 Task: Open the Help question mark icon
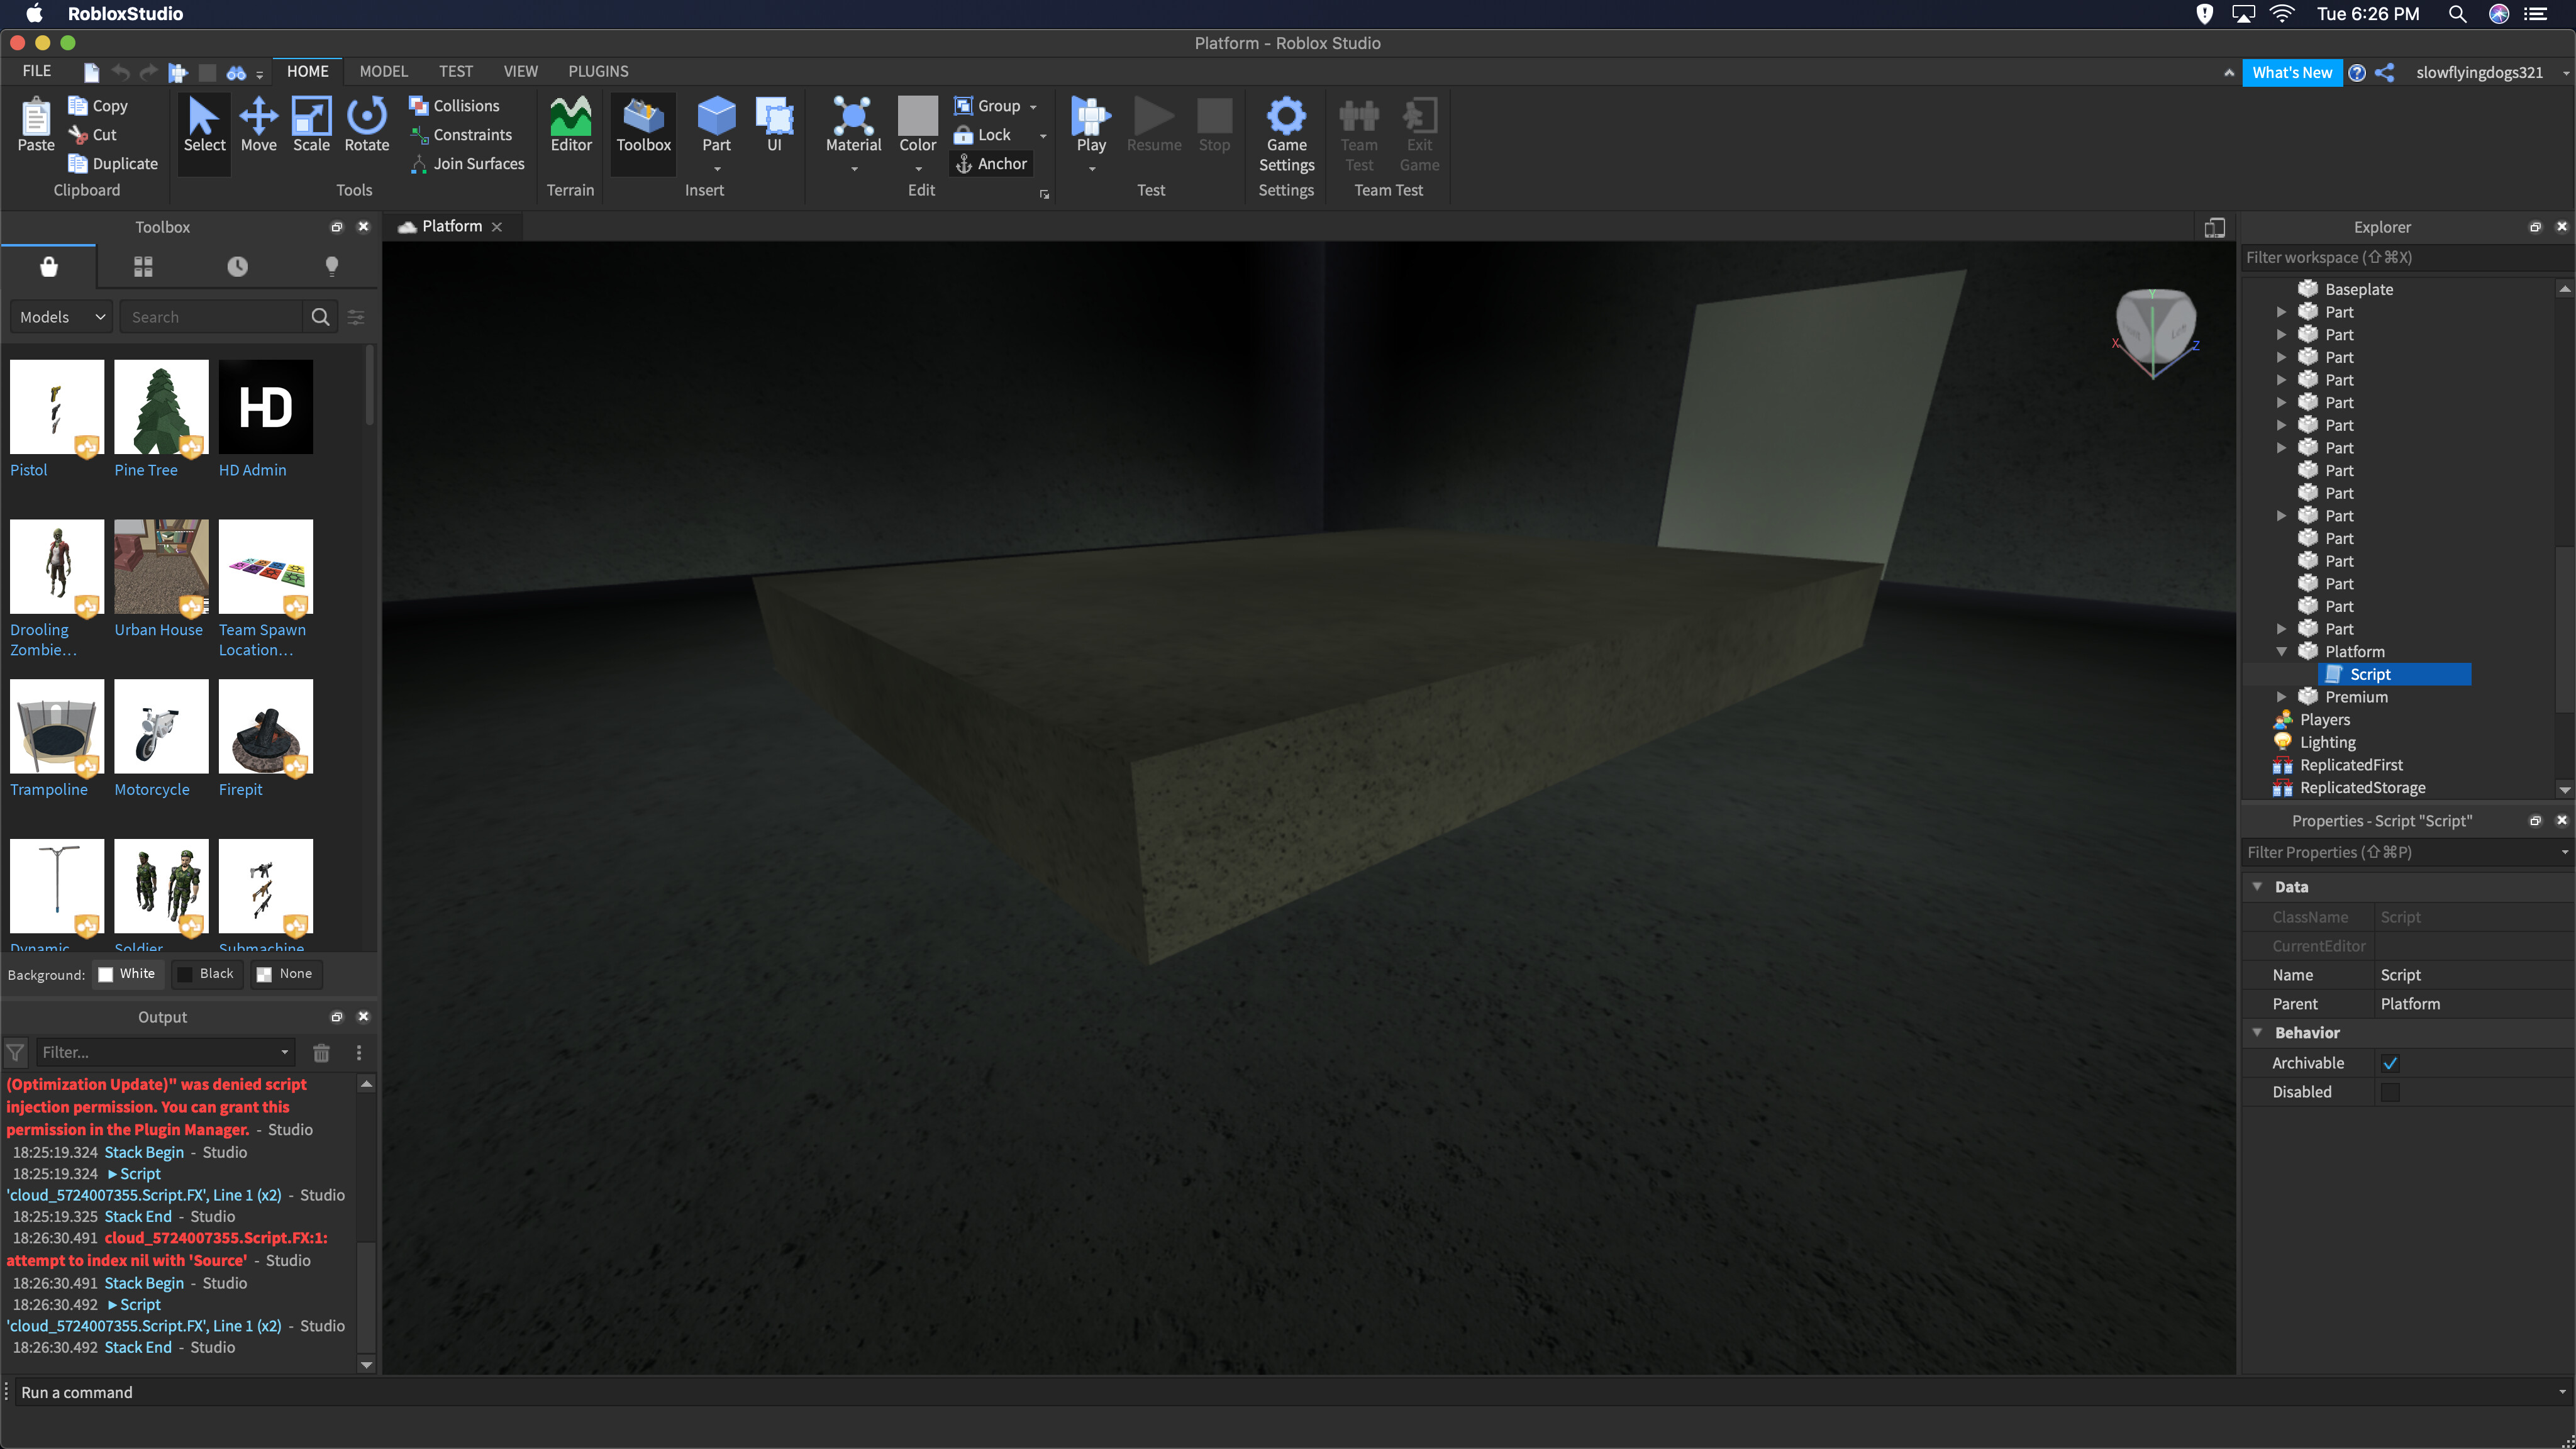tap(2357, 72)
